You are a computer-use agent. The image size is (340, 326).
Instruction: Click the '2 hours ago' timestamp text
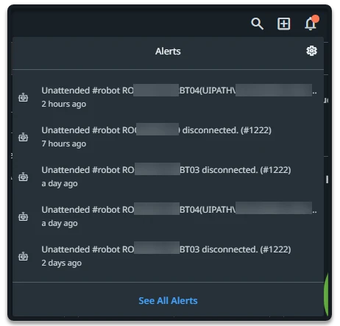(x=64, y=104)
